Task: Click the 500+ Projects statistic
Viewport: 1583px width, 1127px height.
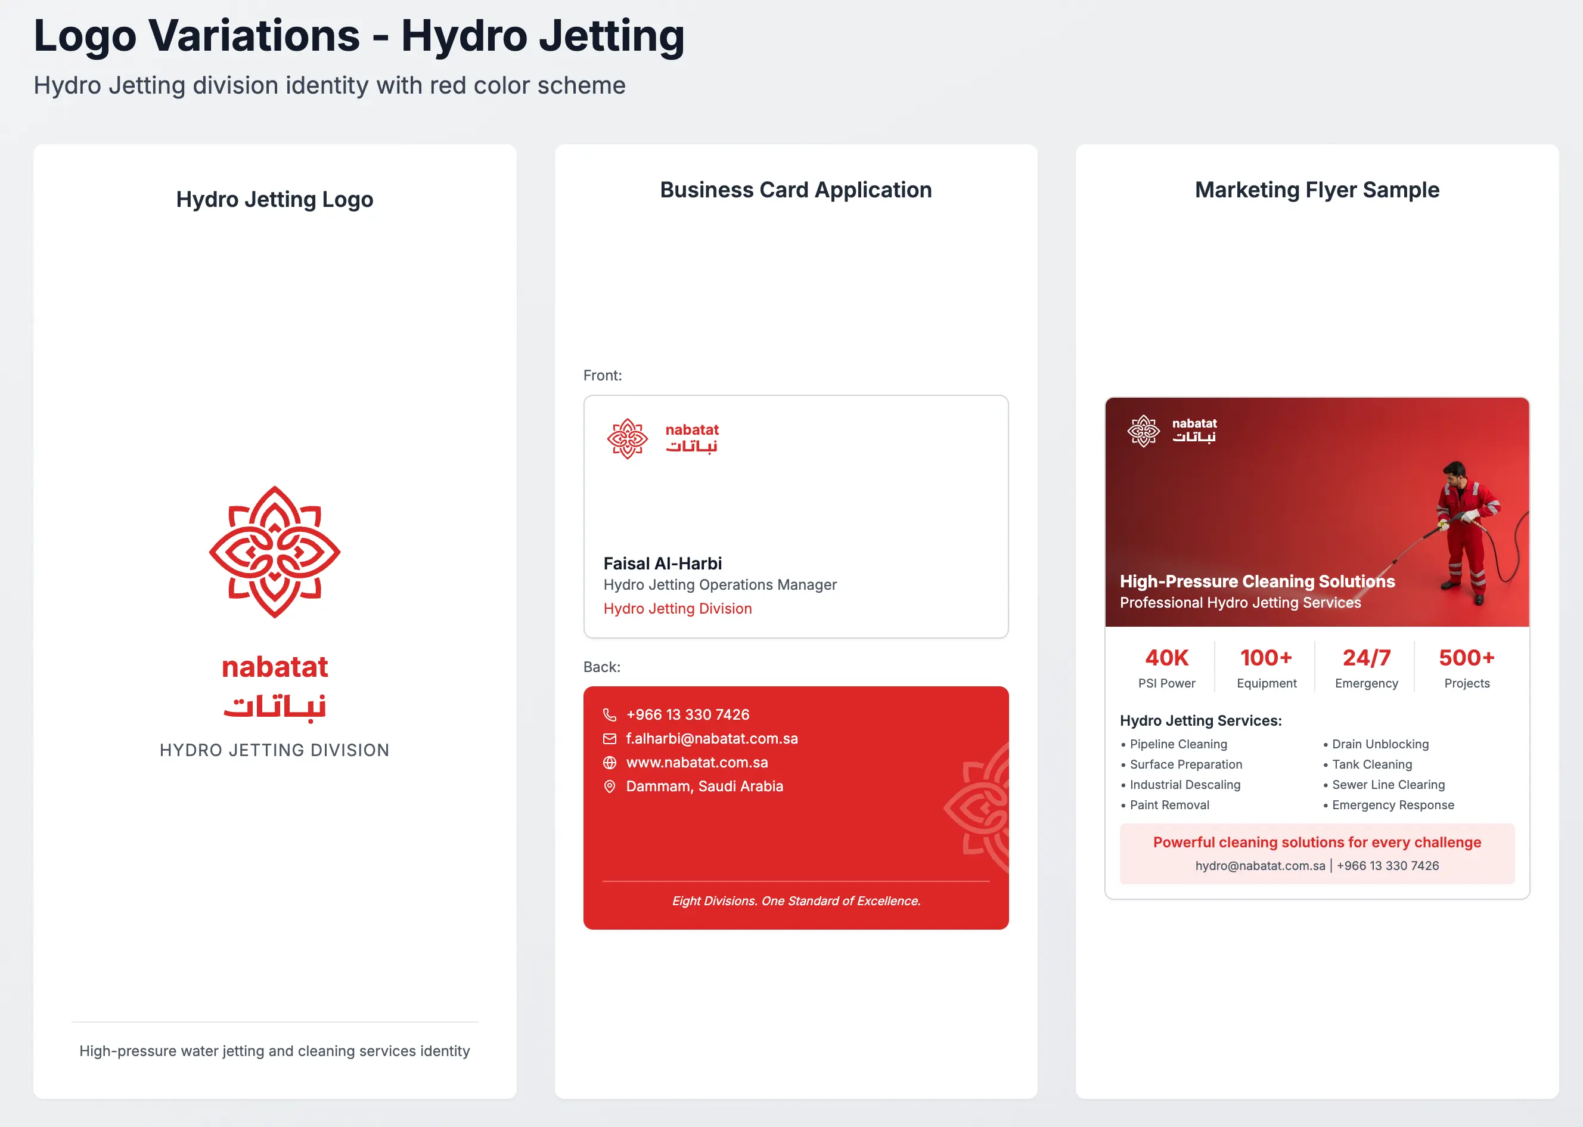Action: pyautogui.click(x=1466, y=668)
